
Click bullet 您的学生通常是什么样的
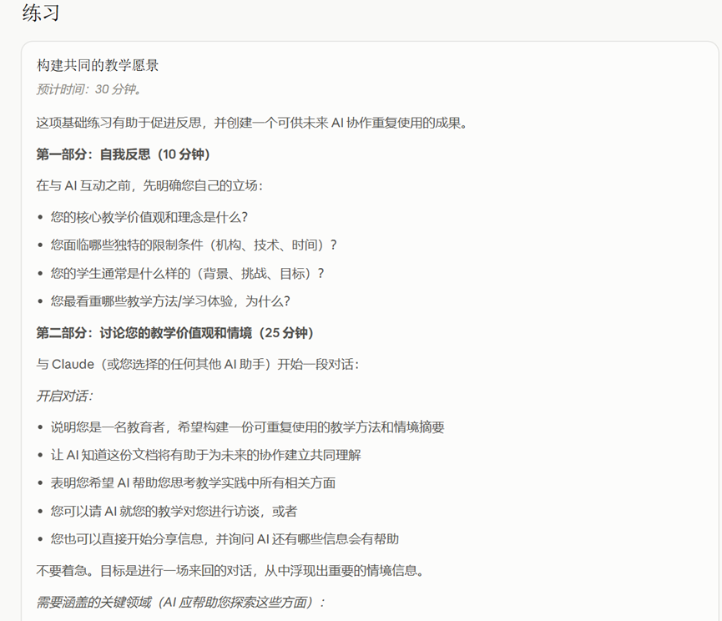188,274
